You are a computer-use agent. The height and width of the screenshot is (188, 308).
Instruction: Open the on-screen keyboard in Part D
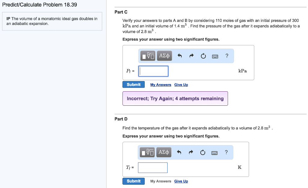click(214, 152)
